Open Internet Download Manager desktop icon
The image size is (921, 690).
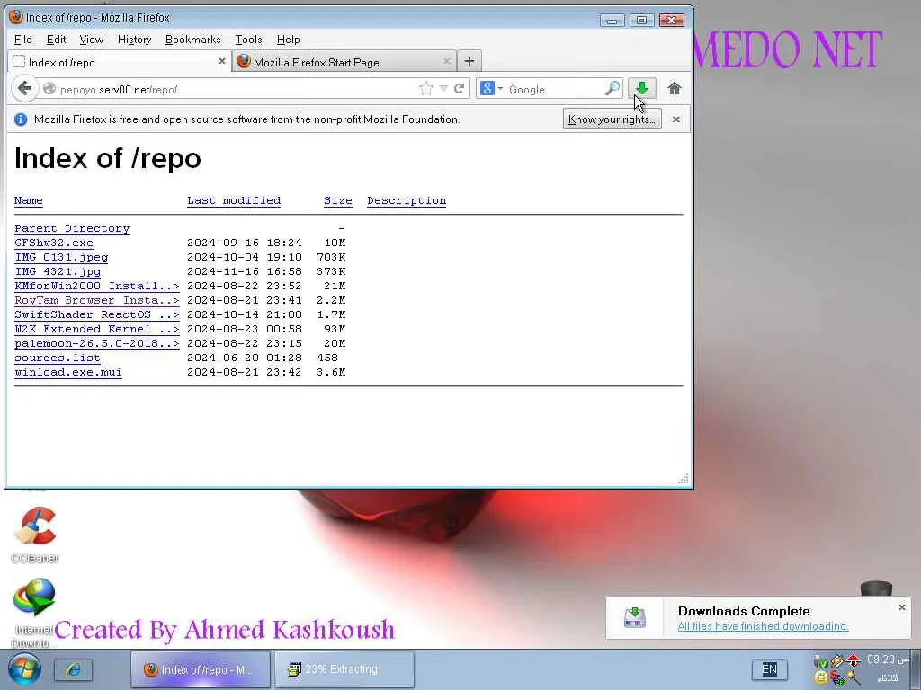pos(33,613)
